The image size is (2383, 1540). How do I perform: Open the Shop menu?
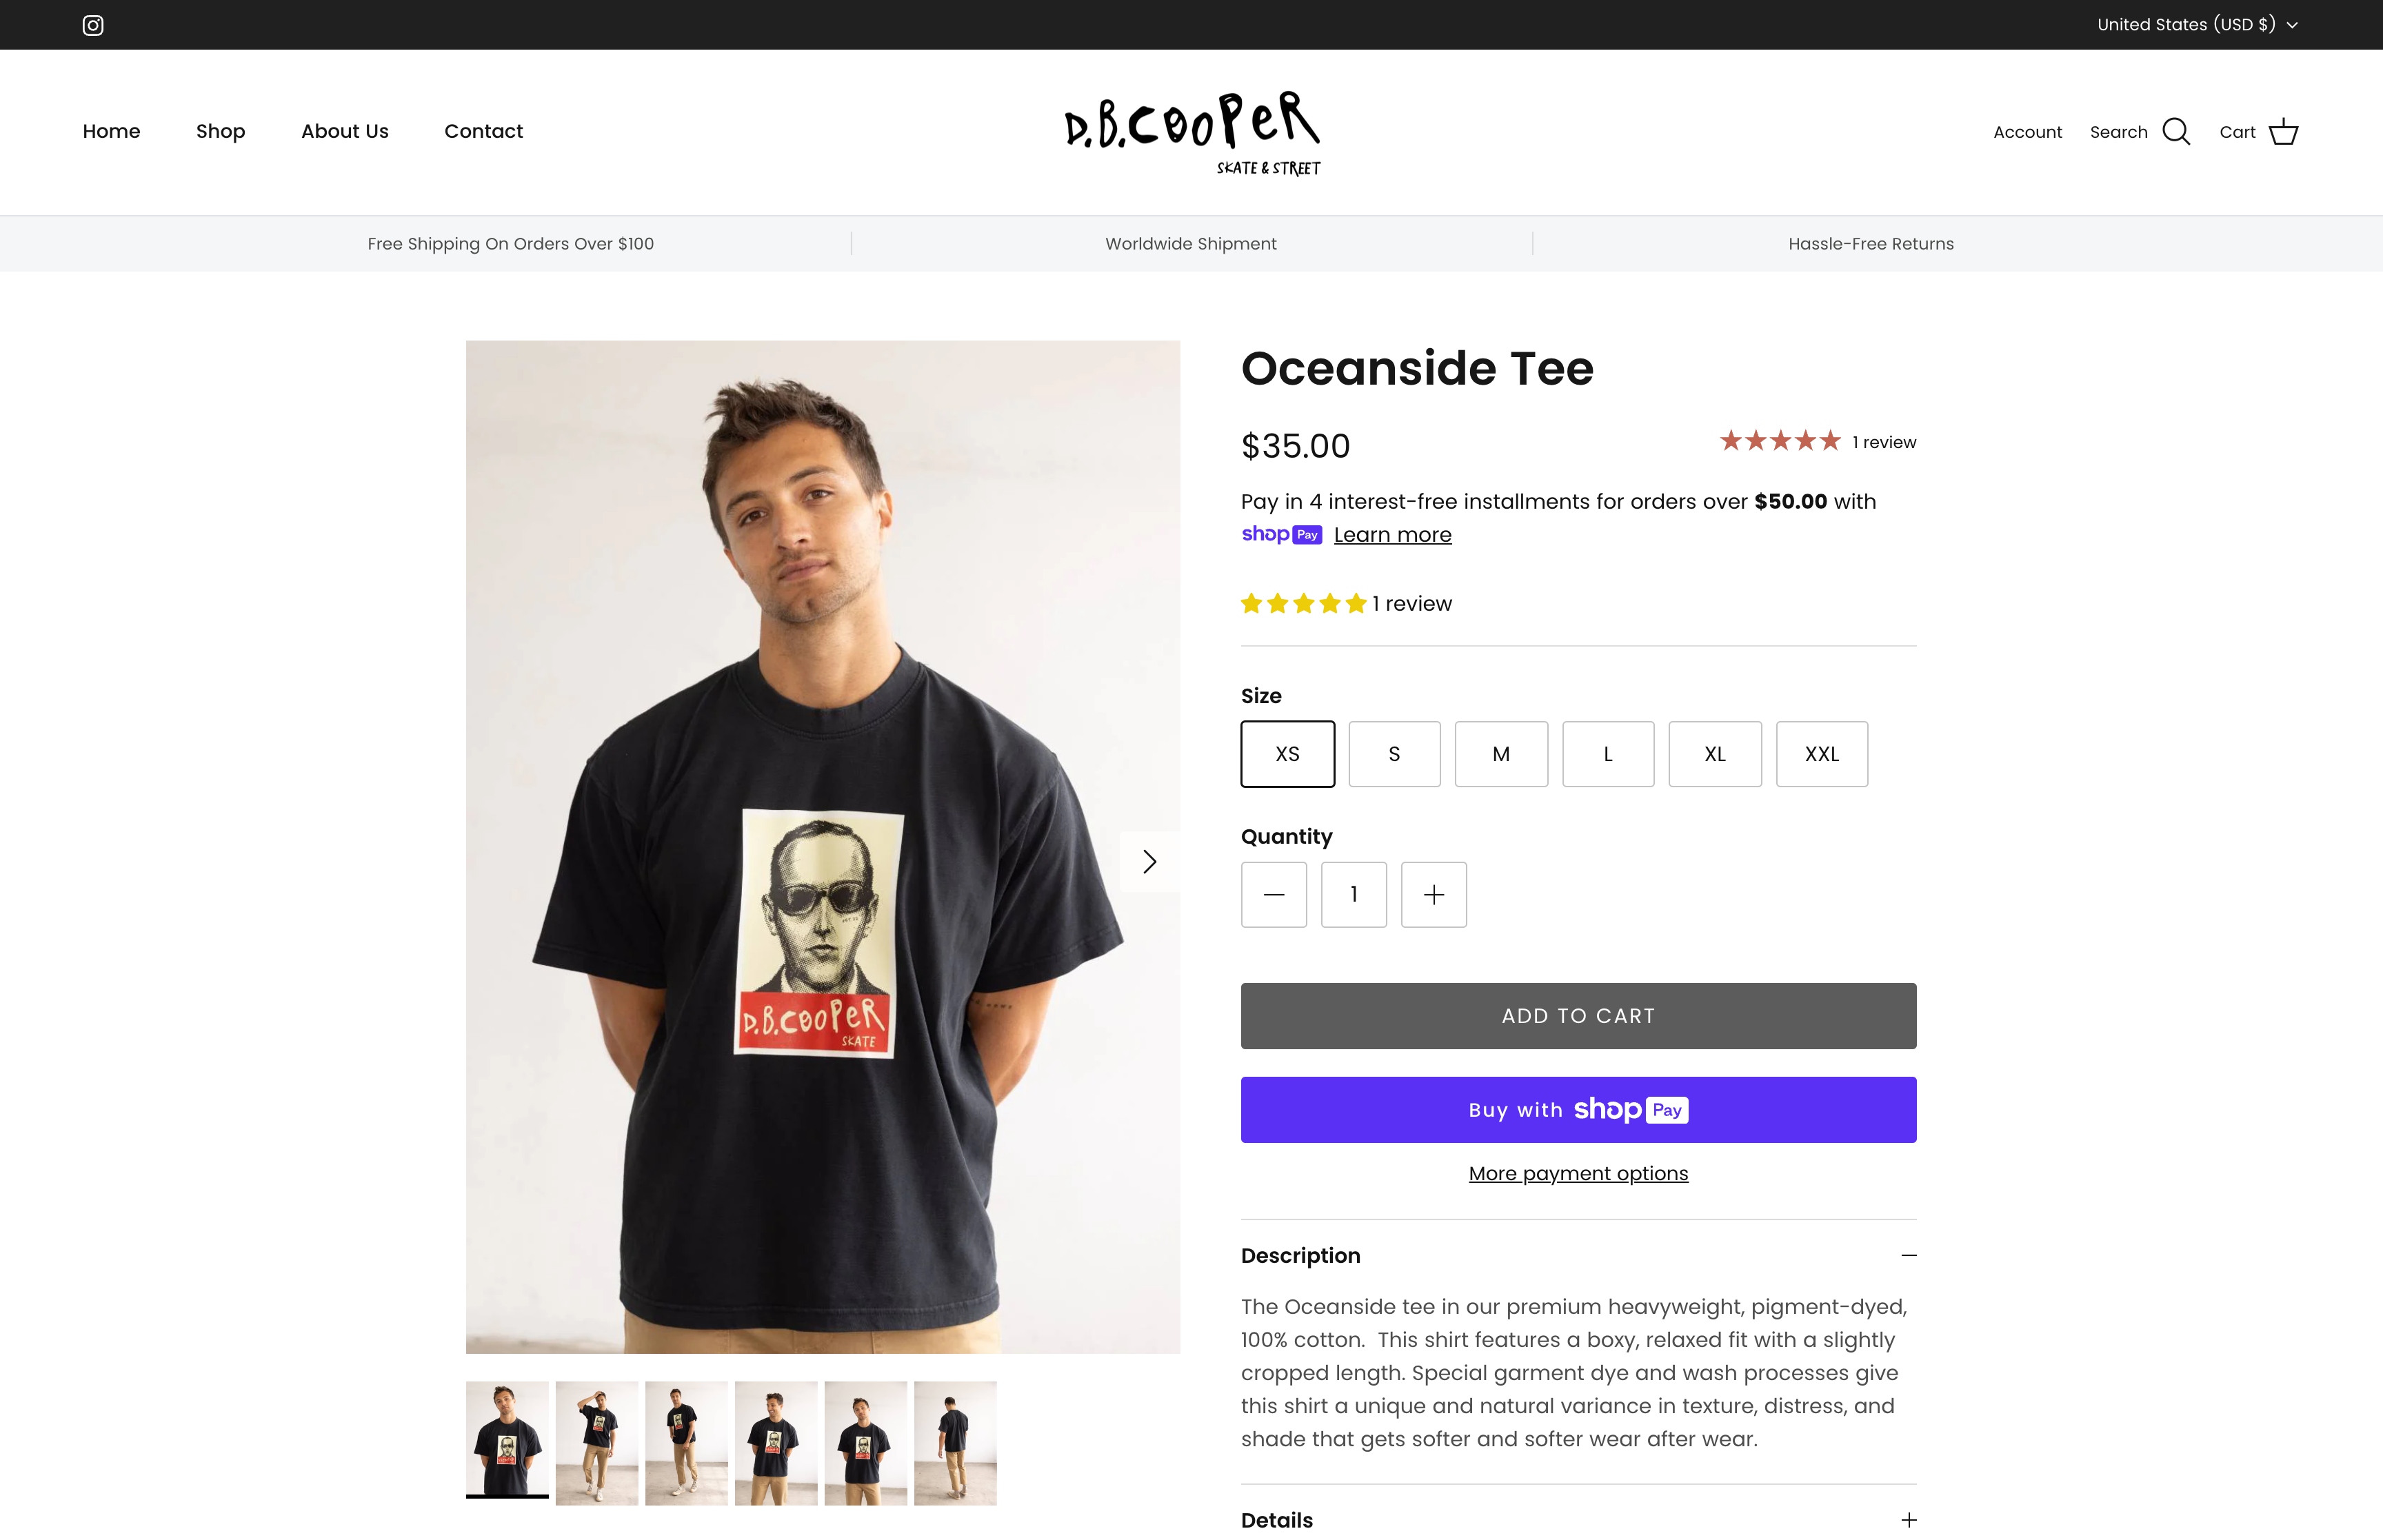[221, 131]
